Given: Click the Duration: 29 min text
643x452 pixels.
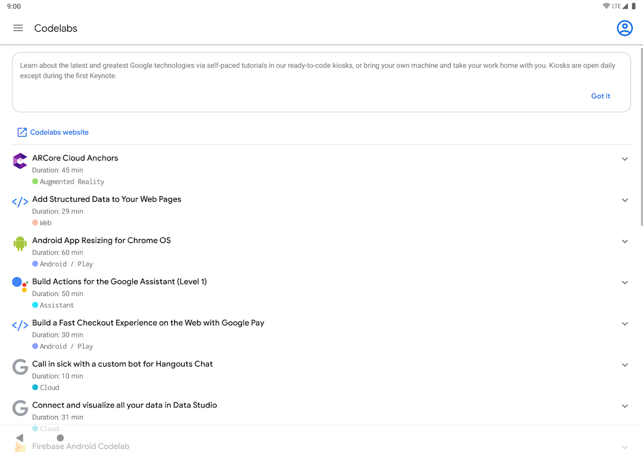Looking at the screenshot, I should (58, 211).
